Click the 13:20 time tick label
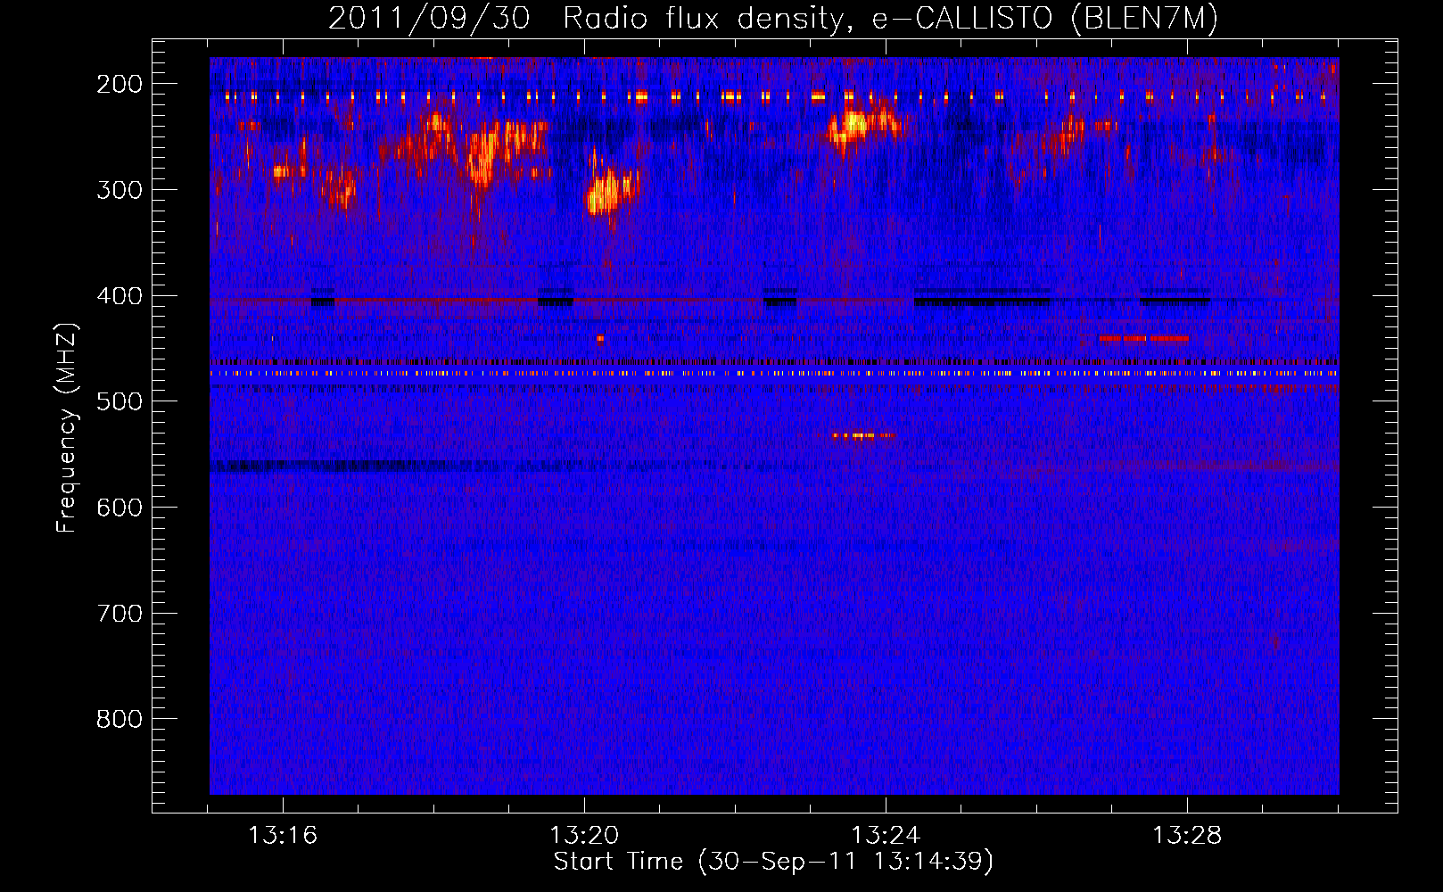The height and width of the screenshot is (892, 1443). coord(584,835)
